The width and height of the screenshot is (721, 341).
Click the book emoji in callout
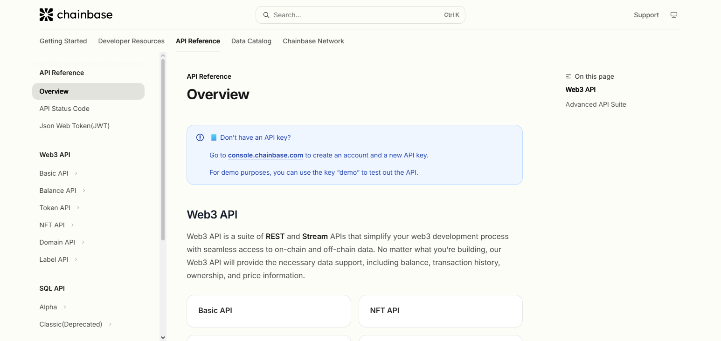coord(214,137)
